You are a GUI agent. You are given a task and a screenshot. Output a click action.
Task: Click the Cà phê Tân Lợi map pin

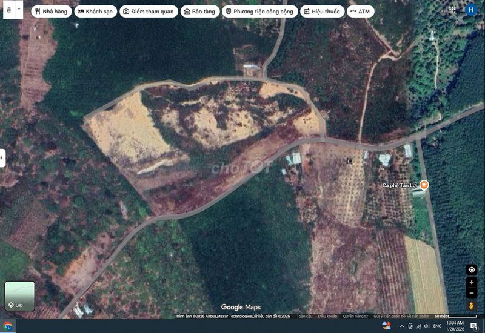(x=424, y=185)
